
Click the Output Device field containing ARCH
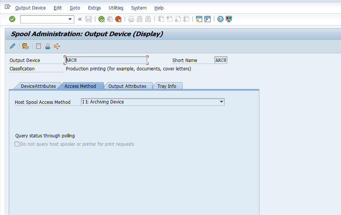pos(106,60)
